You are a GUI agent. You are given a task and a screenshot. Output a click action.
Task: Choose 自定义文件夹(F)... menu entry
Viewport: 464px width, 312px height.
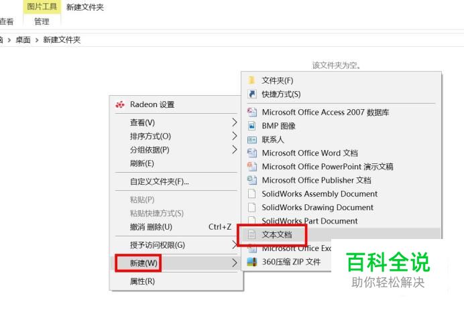click(x=176, y=181)
